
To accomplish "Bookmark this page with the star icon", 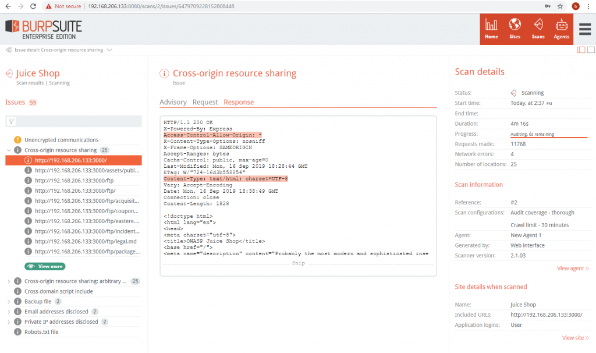I will point(560,6).
